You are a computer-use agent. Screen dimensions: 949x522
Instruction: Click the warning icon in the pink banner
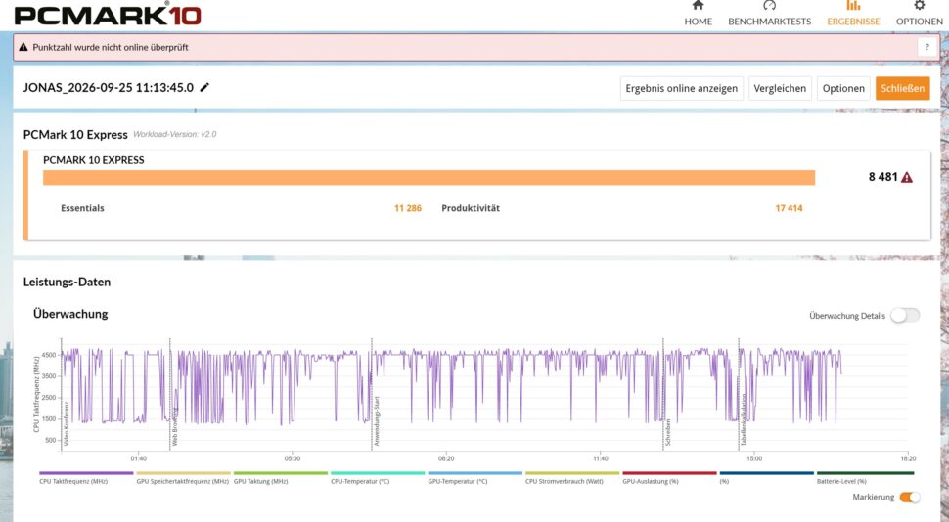pyautogui.click(x=23, y=47)
